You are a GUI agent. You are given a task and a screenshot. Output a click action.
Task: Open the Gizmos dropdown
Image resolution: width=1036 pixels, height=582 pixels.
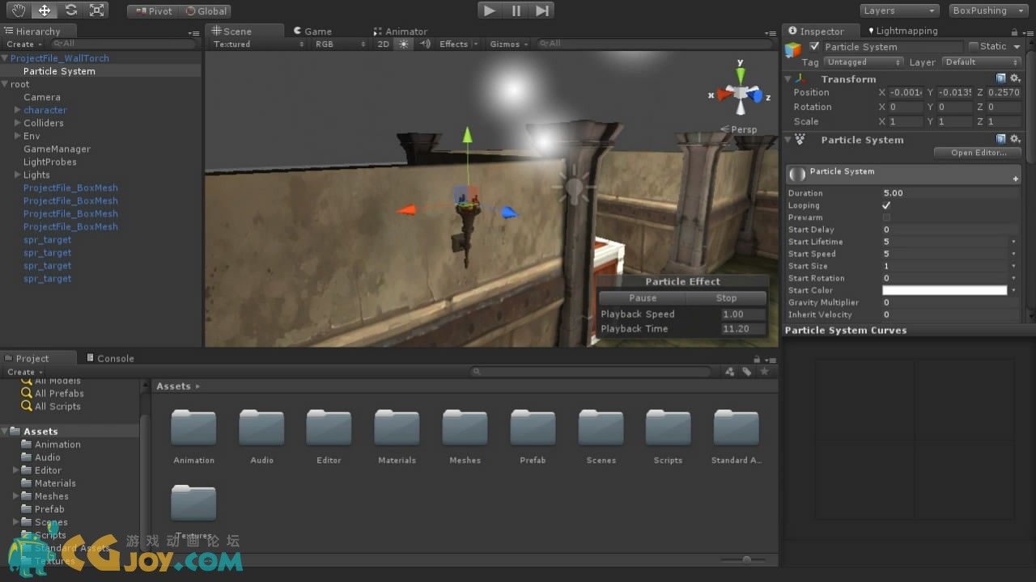(509, 44)
